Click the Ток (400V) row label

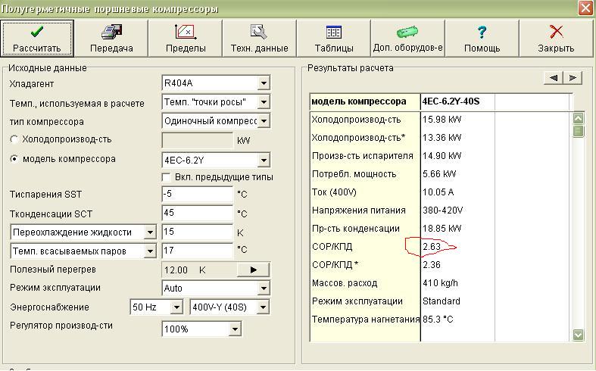[334, 192]
